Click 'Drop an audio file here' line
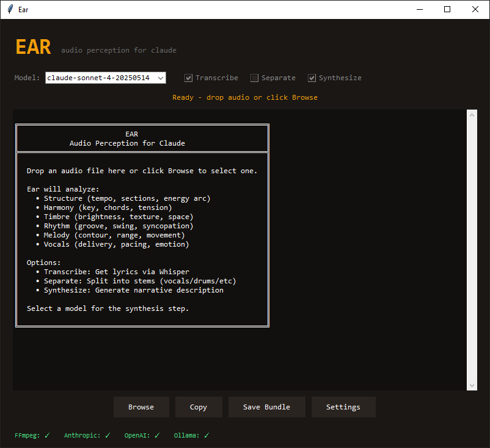Image resolution: width=490 pixels, height=448 pixels. [142, 171]
